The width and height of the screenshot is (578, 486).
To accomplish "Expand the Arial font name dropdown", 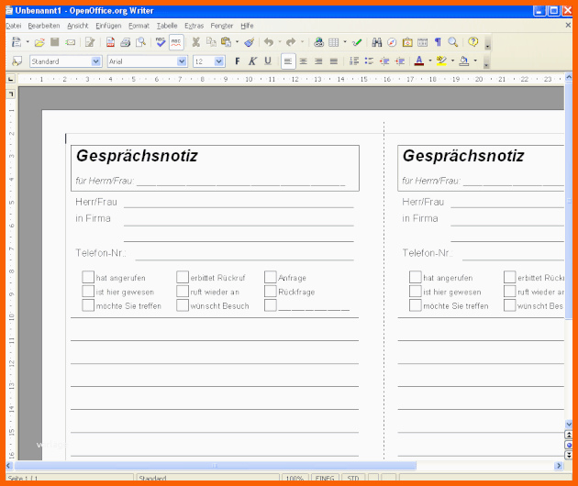I will [182, 61].
